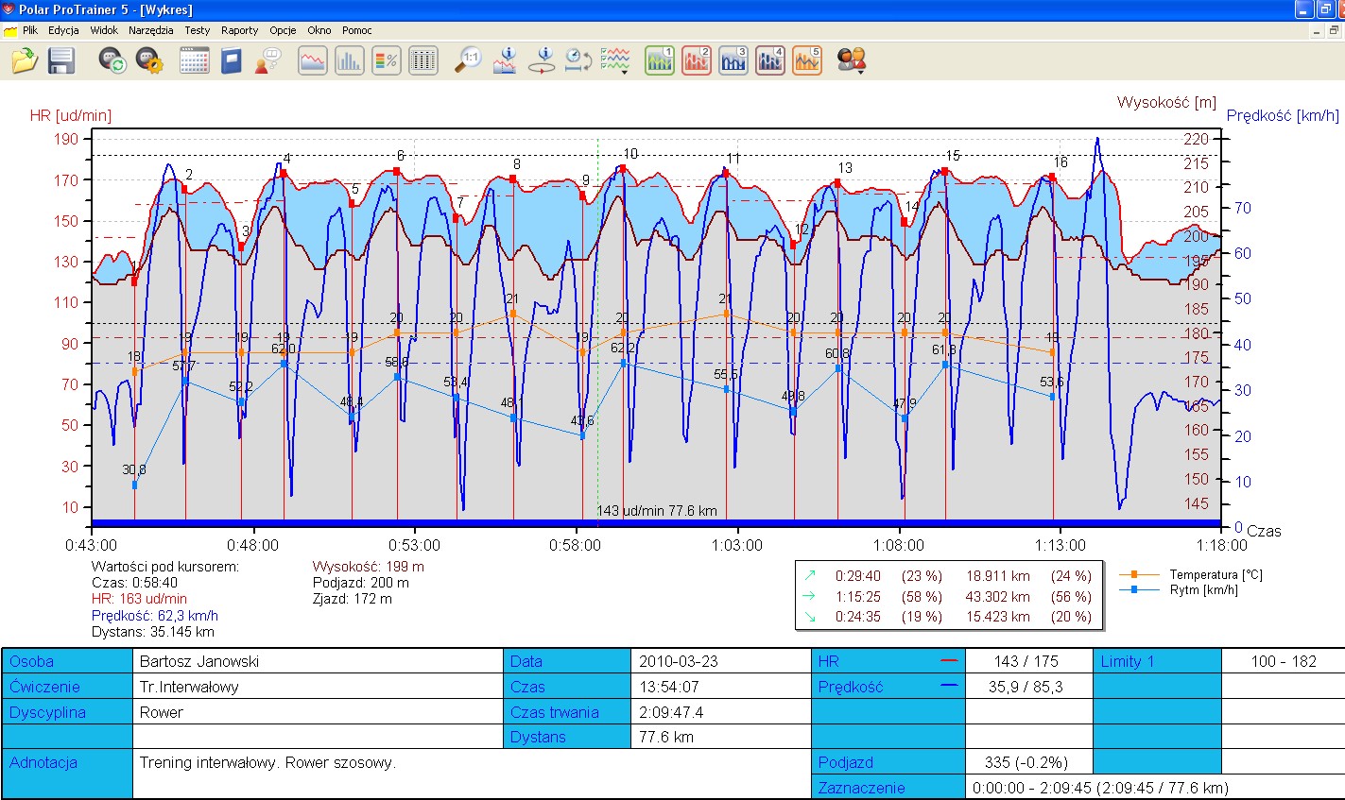1345x800 pixels.
Task: Select the bar chart view icon
Action: [349, 61]
